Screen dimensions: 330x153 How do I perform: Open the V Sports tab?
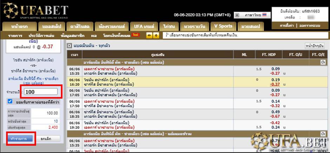tap(223, 27)
